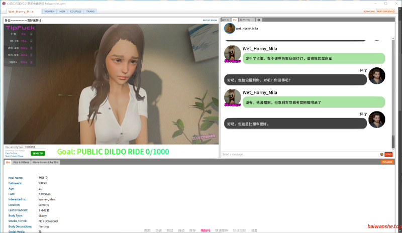
Task: Click the TipFuck 100+ tokens menu row
Action: click(x=20, y=62)
